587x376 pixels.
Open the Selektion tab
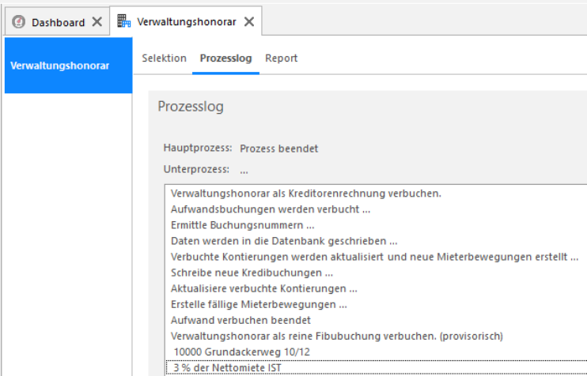point(164,58)
